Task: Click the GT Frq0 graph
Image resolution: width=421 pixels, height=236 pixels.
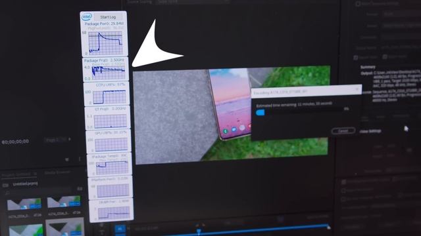Action: [111, 121]
